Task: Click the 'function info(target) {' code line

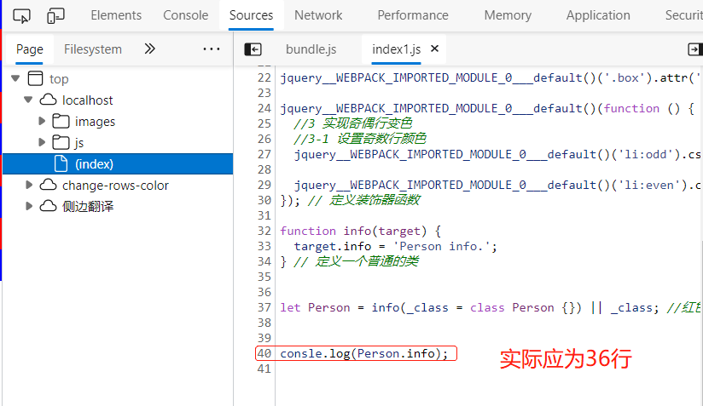Action: [x=361, y=232]
